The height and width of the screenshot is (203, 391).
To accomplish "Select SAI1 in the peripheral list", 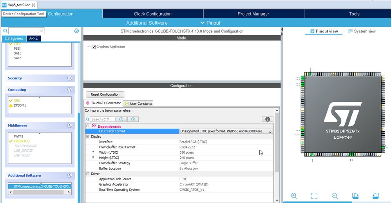I will (x=18, y=53).
